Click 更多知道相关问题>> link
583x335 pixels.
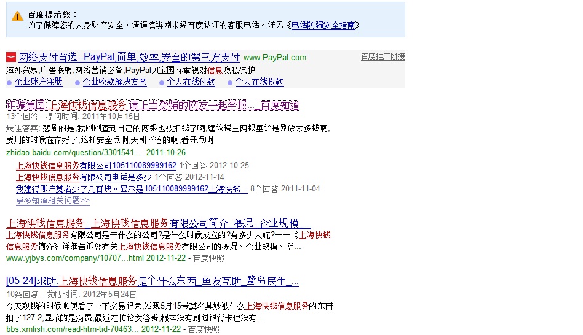(53, 201)
